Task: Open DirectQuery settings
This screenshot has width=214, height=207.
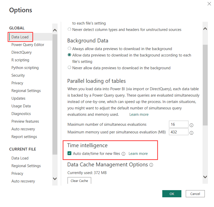Action: point(21,52)
